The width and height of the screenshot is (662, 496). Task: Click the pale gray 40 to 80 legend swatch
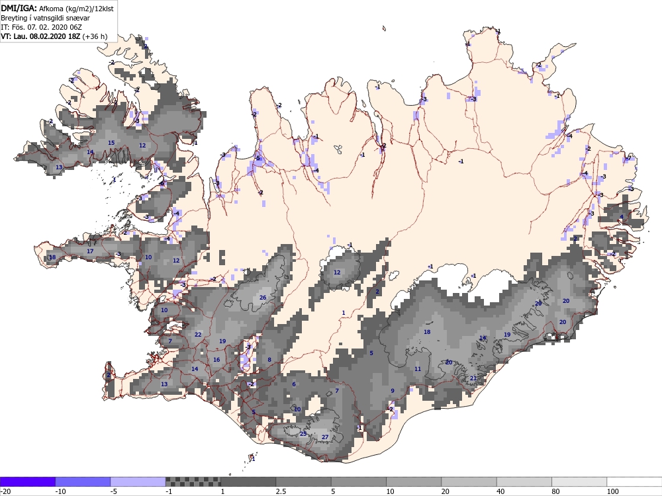524,481
